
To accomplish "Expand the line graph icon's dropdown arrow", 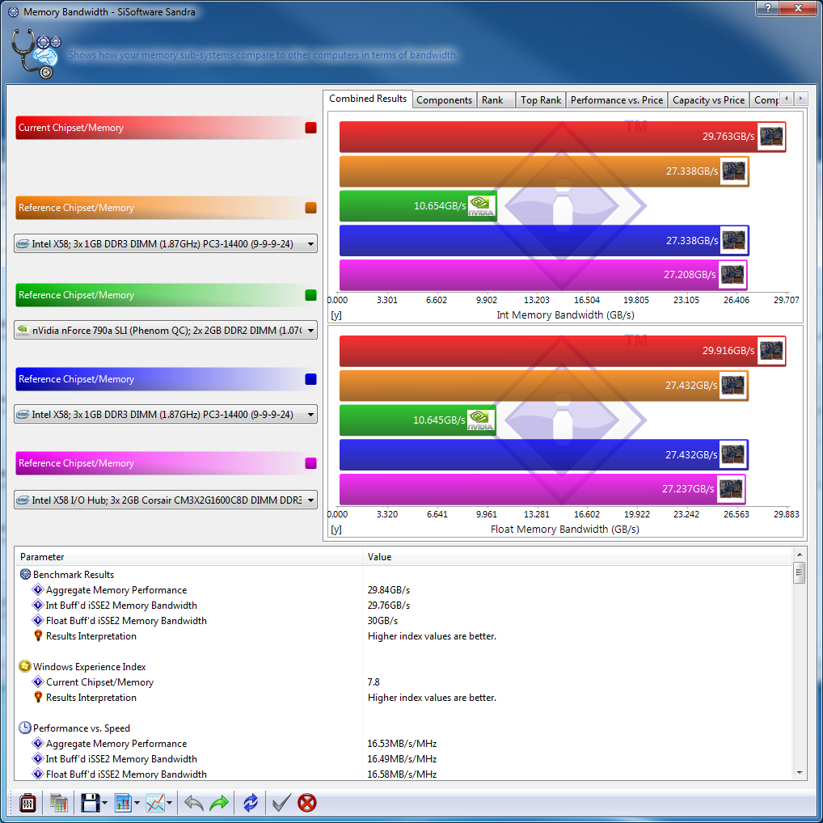I will point(169,803).
